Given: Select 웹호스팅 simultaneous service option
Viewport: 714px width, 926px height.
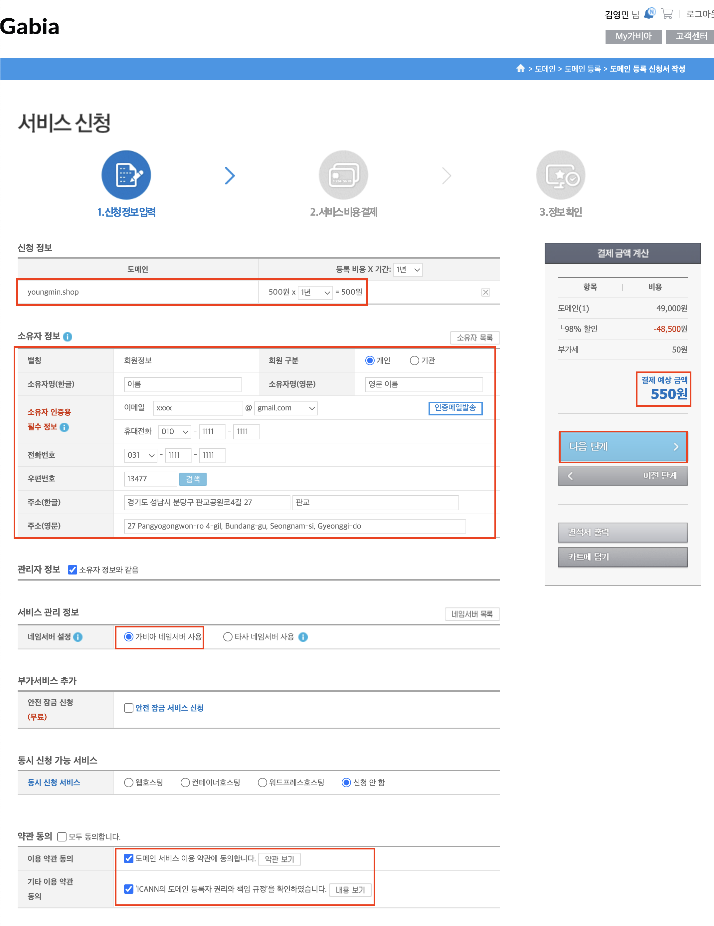Looking at the screenshot, I should click(x=128, y=783).
